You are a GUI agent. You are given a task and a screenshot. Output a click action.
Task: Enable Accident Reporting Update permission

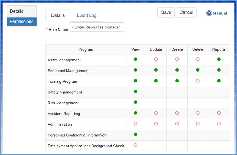[156, 113]
